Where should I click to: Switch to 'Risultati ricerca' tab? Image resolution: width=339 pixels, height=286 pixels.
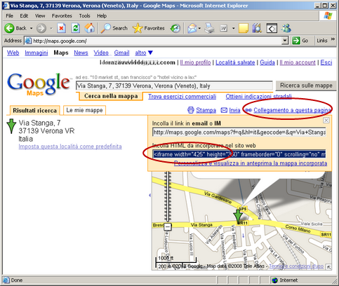(x=34, y=110)
